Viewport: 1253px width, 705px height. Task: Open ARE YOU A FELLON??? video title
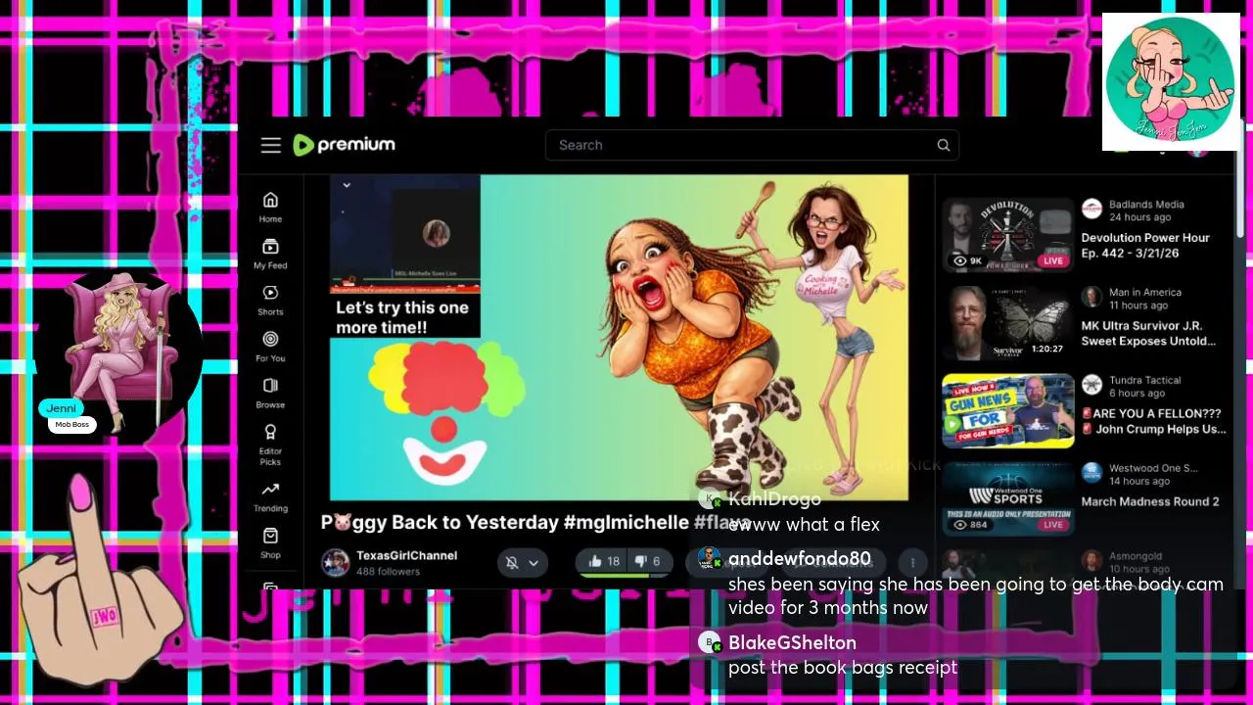(x=1153, y=421)
